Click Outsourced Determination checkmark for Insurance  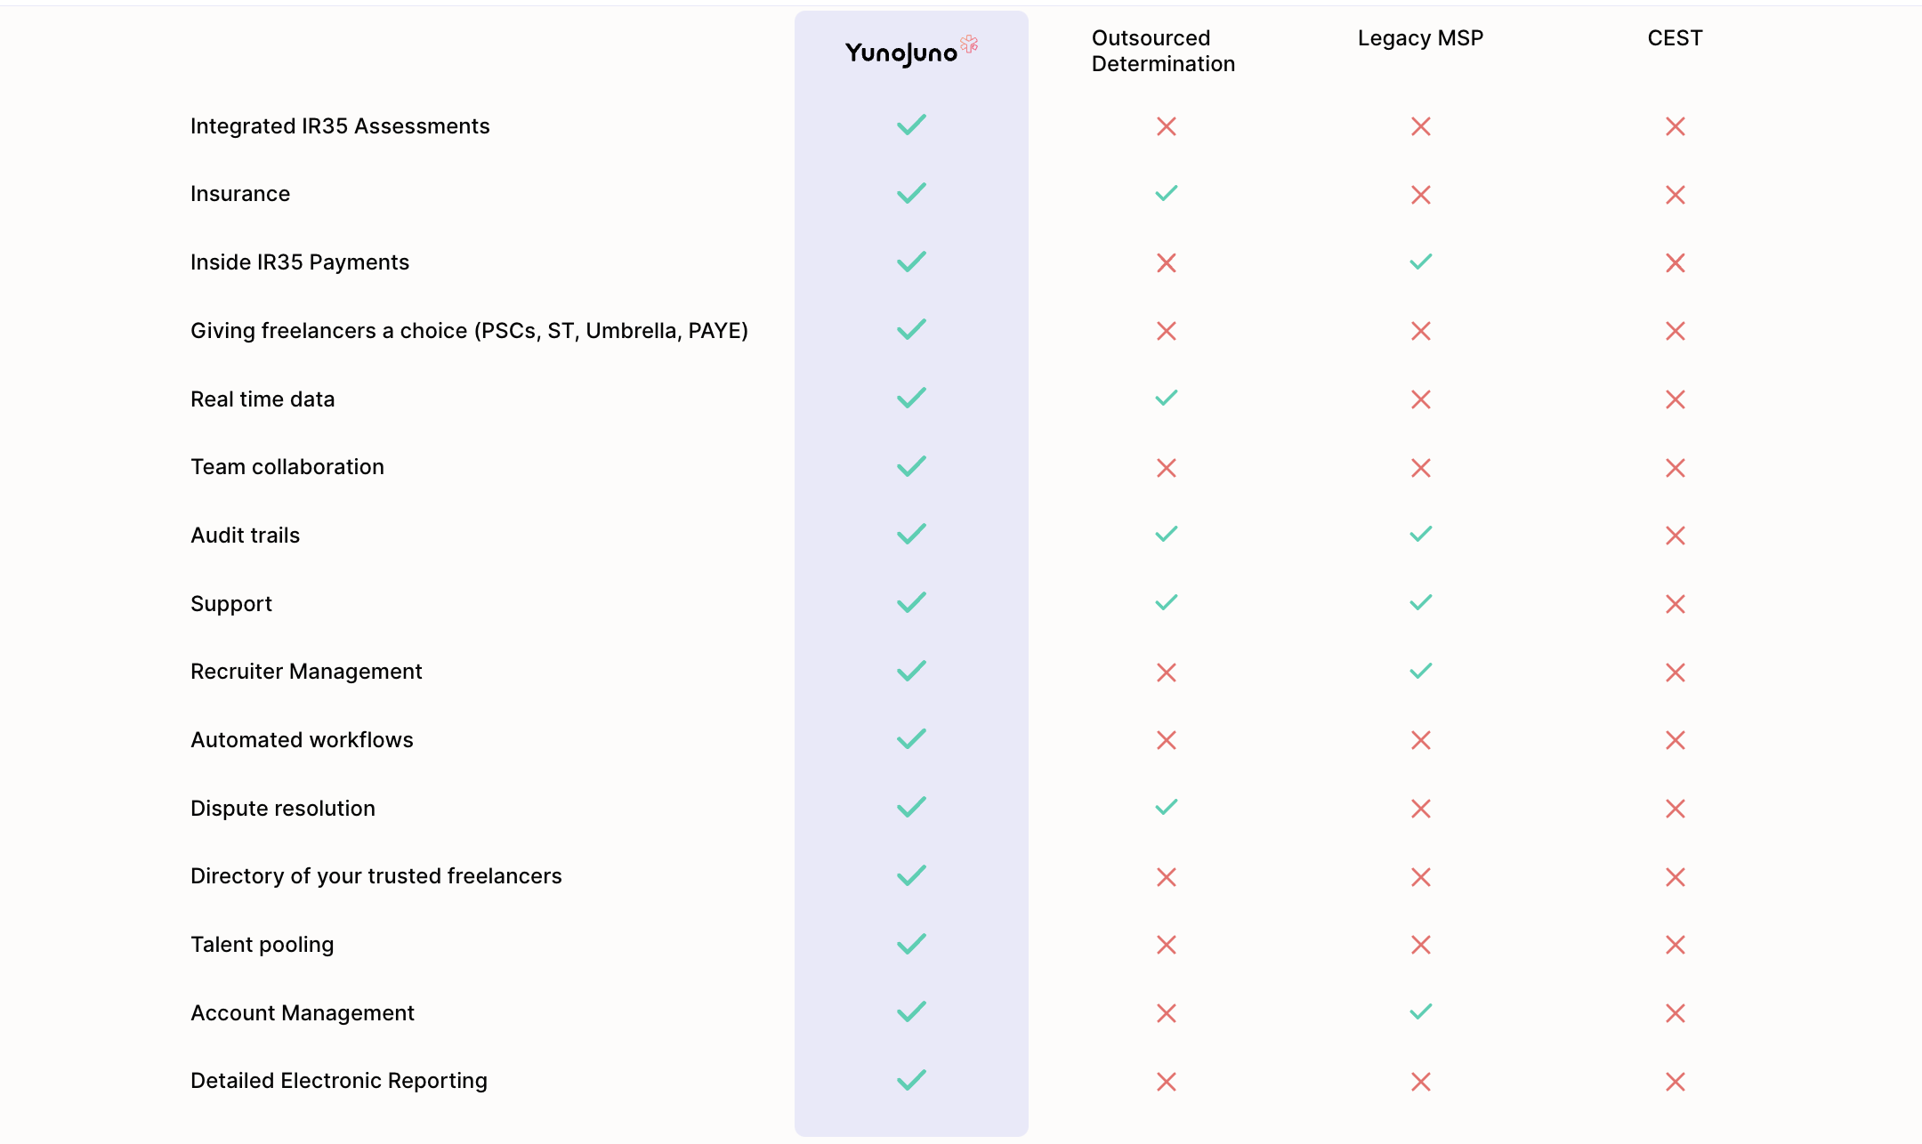(1166, 194)
